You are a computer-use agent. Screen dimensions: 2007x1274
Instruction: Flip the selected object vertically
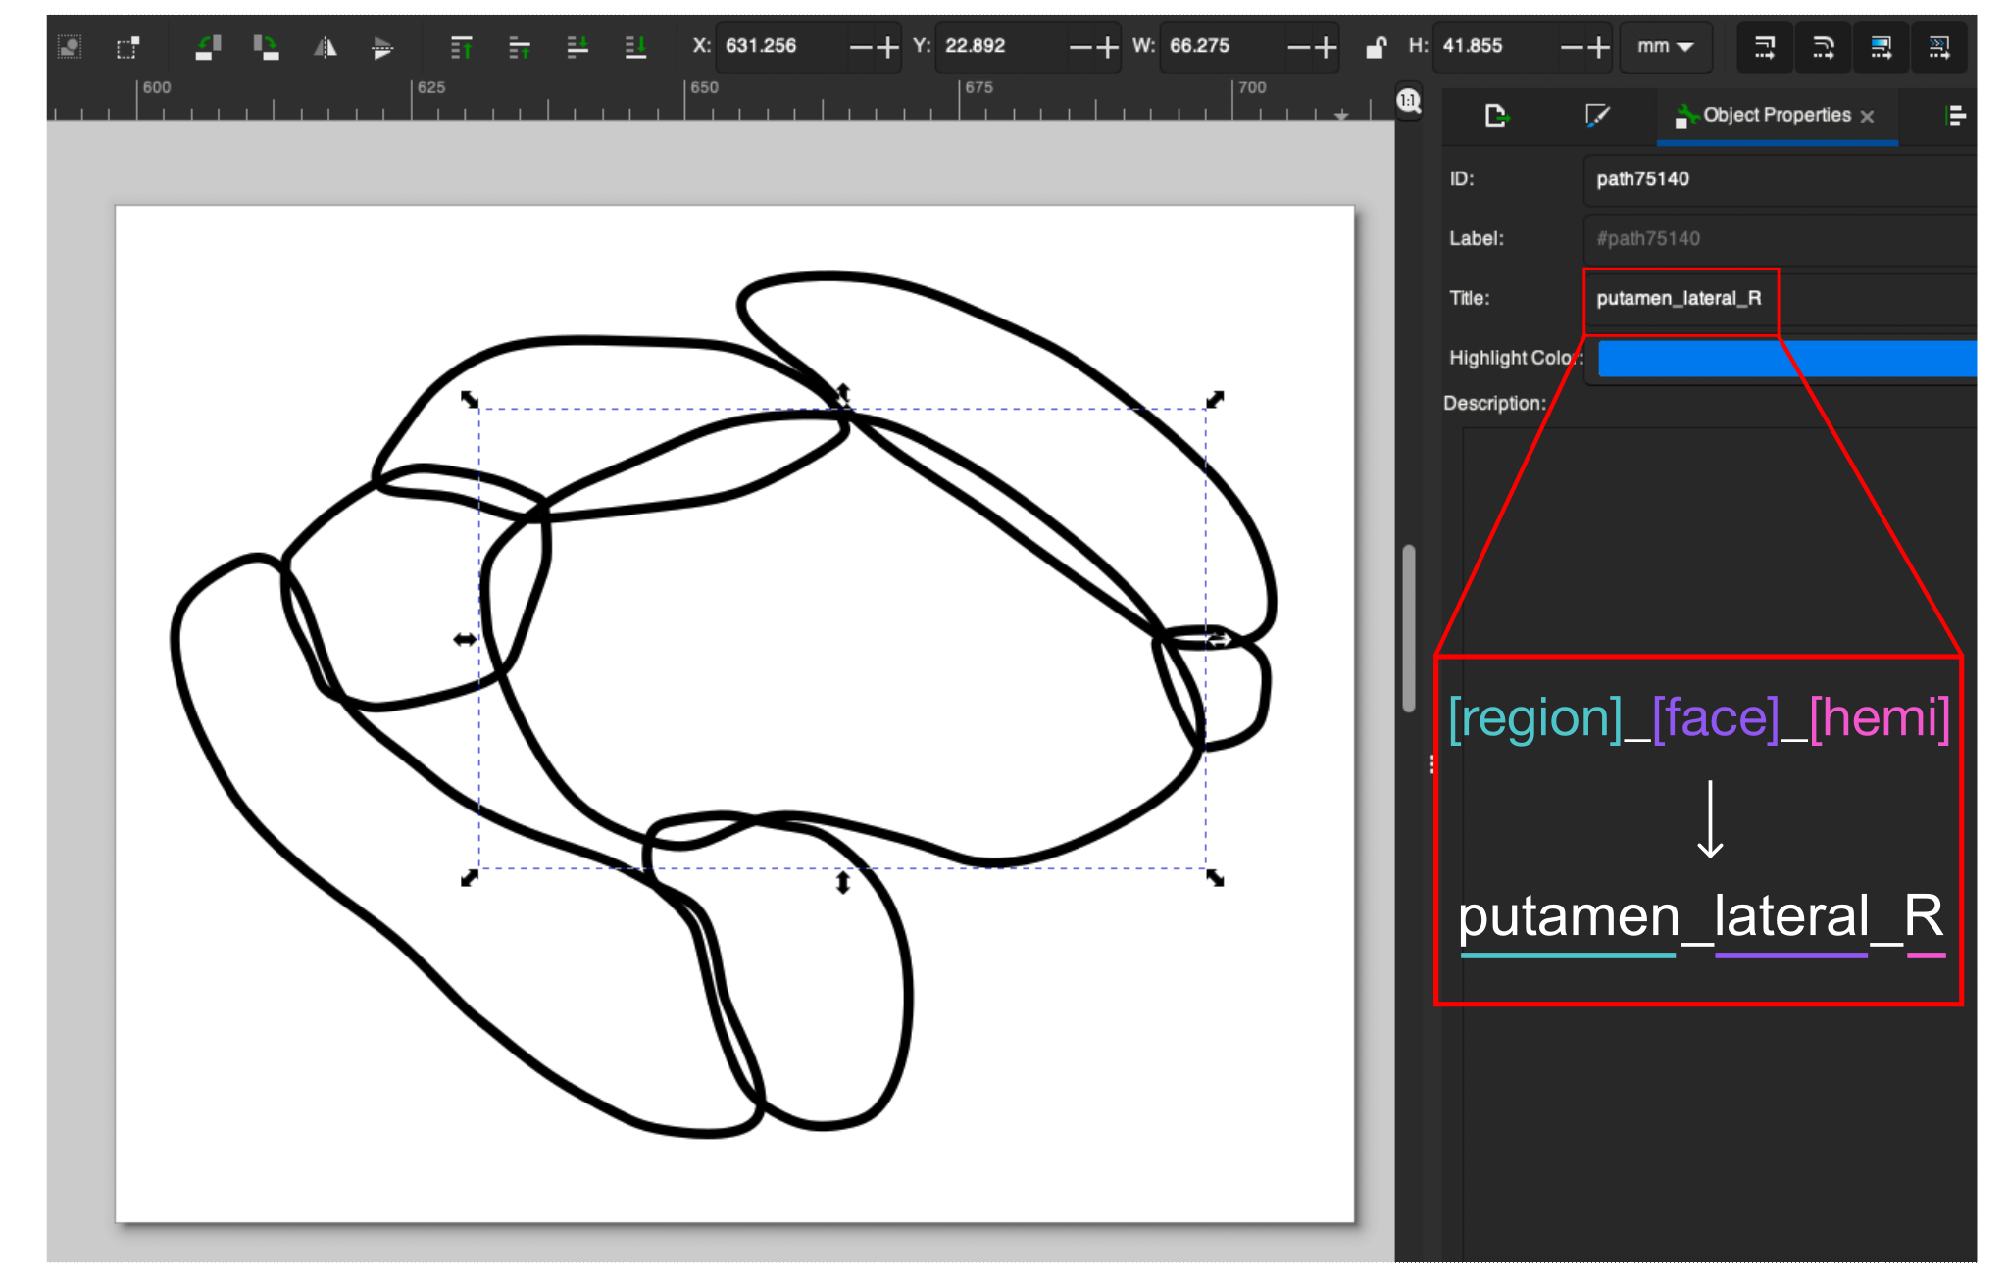coord(381,47)
